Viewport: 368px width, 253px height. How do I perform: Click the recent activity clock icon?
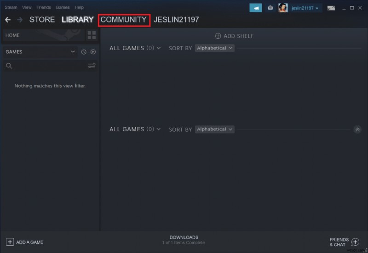point(84,52)
